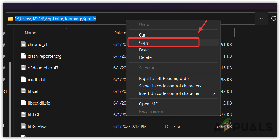
Task: Sort files by Name column header
Action: 30,33
